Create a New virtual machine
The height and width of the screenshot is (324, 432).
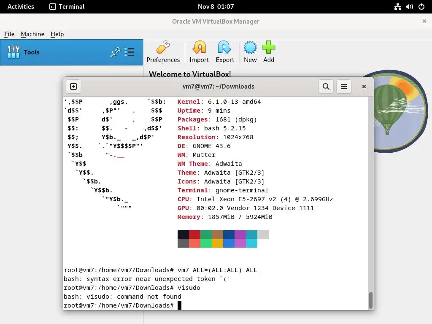coord(250,52)
